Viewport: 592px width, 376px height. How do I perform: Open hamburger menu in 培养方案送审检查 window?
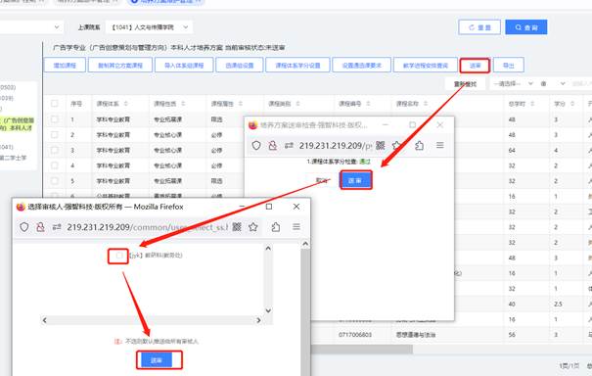pyautogui.click(x=440, y=145)
